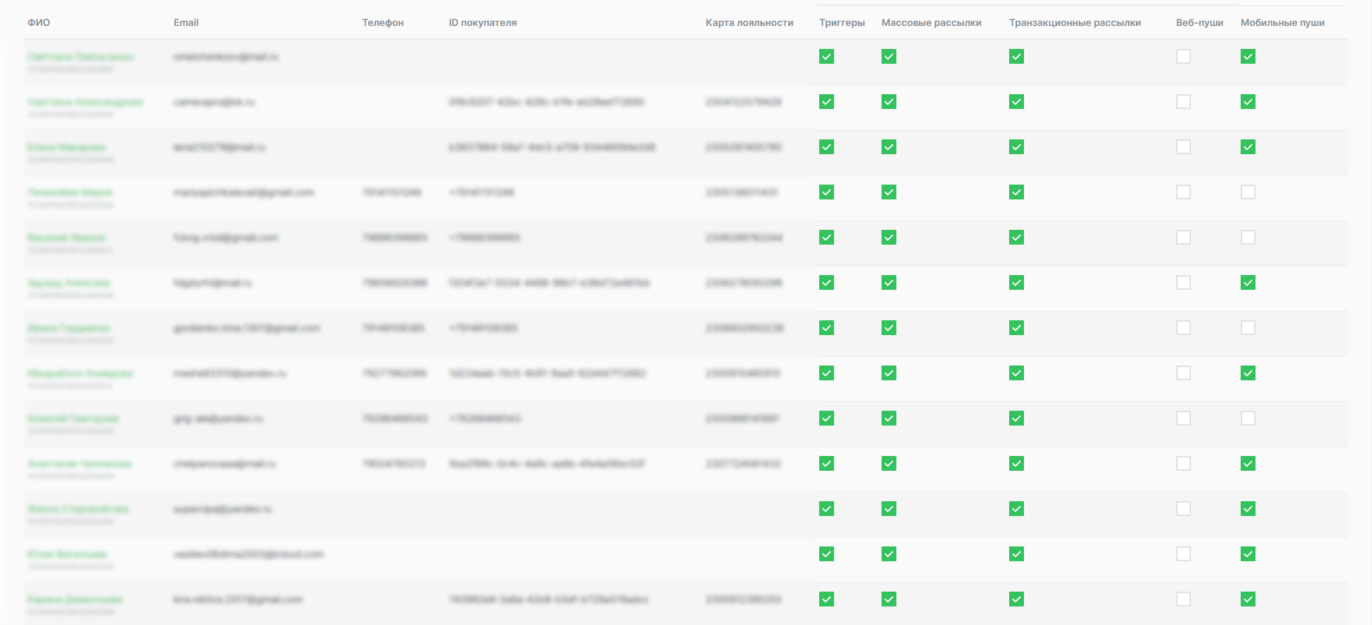Uncheck Триггеры checkbox in the first row
Viewport: 1372px width, 625px height.
pos(827,56)
